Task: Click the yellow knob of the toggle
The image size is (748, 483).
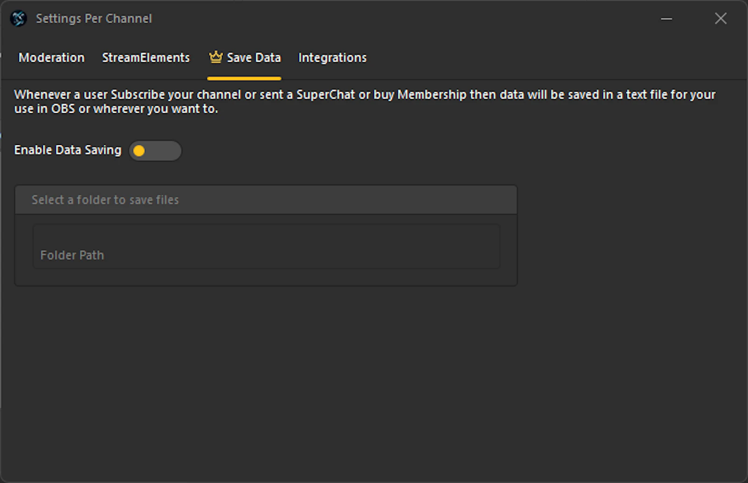Action: 139,151
